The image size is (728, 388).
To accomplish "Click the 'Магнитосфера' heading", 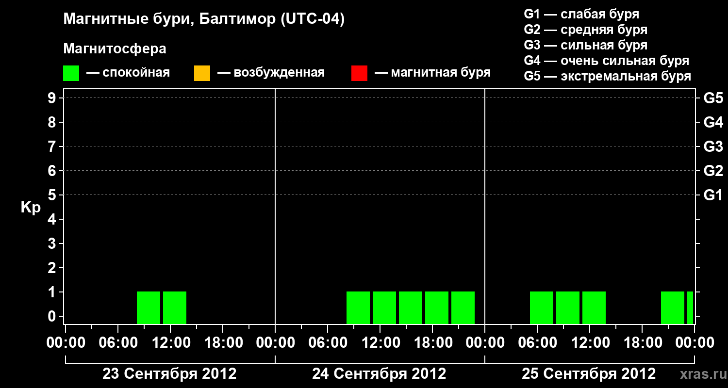I will point(115,49).
